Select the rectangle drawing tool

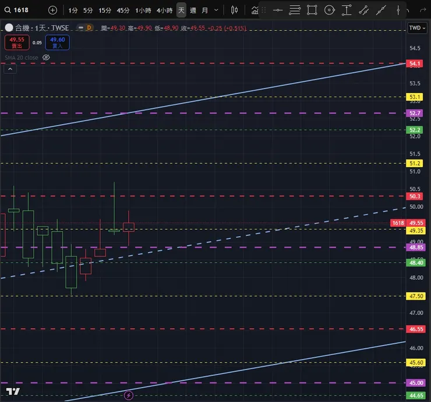[312, 10]
